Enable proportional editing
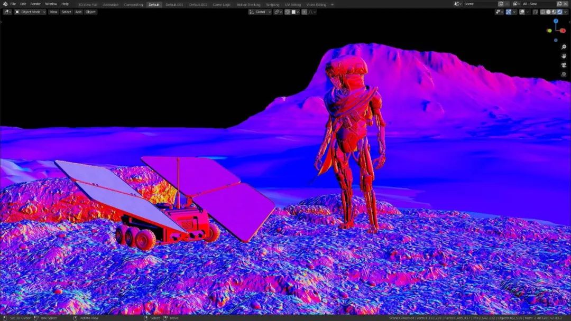571x321 pixels. pos(304,12)
